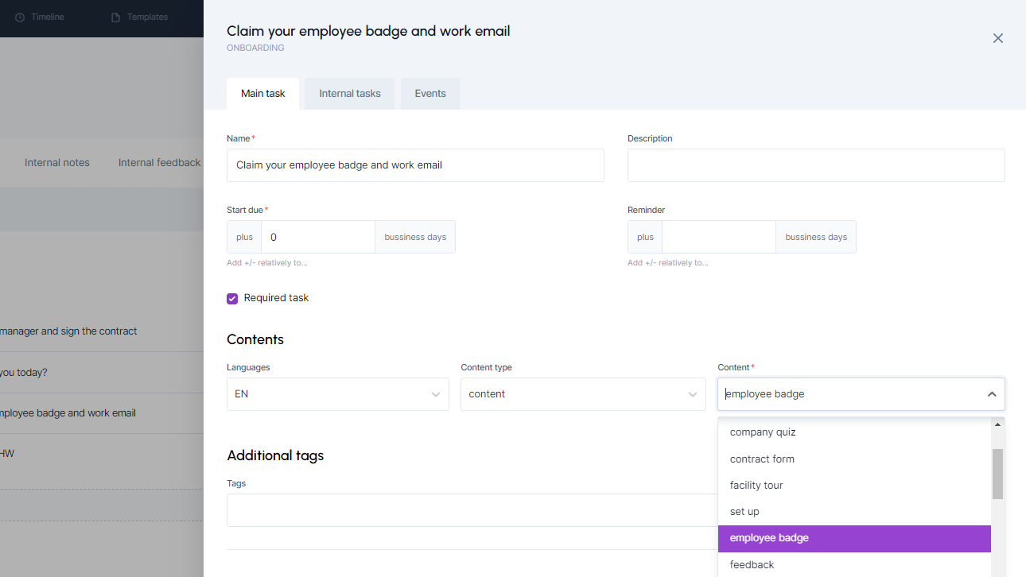The width and height of the screenshot is (1026, 577).
Task: Click the business days unit next to Reminder
Action: pos(816,237)
